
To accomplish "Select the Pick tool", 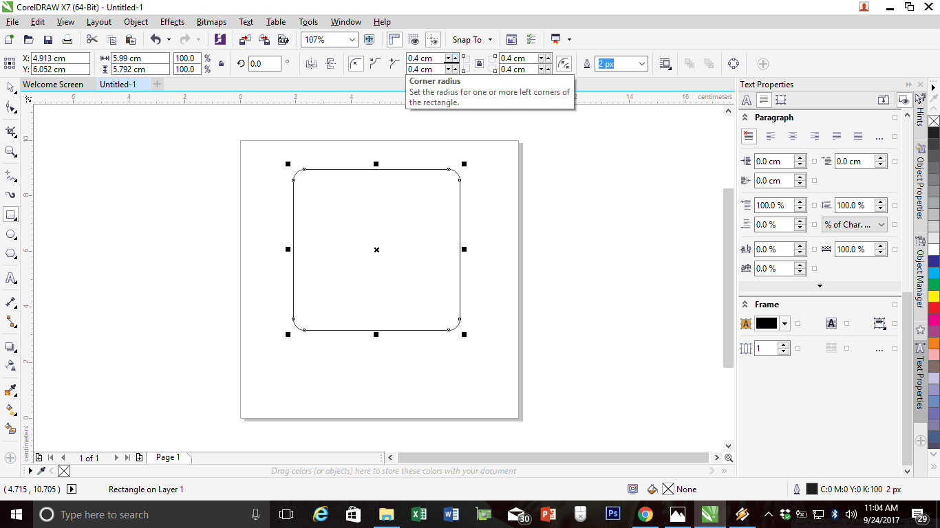I will [x=10, y=88].
